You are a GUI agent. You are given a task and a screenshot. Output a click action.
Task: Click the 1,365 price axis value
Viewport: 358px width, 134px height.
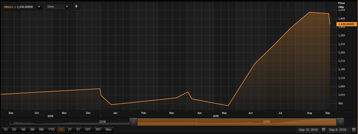tap(342, 35)
